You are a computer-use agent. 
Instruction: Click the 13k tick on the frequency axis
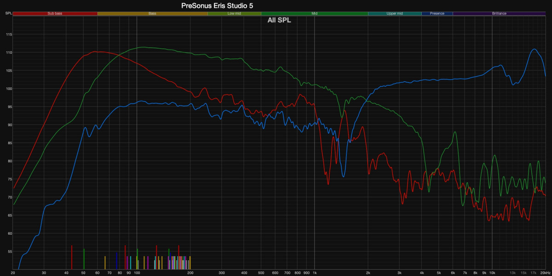tap(512, 273)
